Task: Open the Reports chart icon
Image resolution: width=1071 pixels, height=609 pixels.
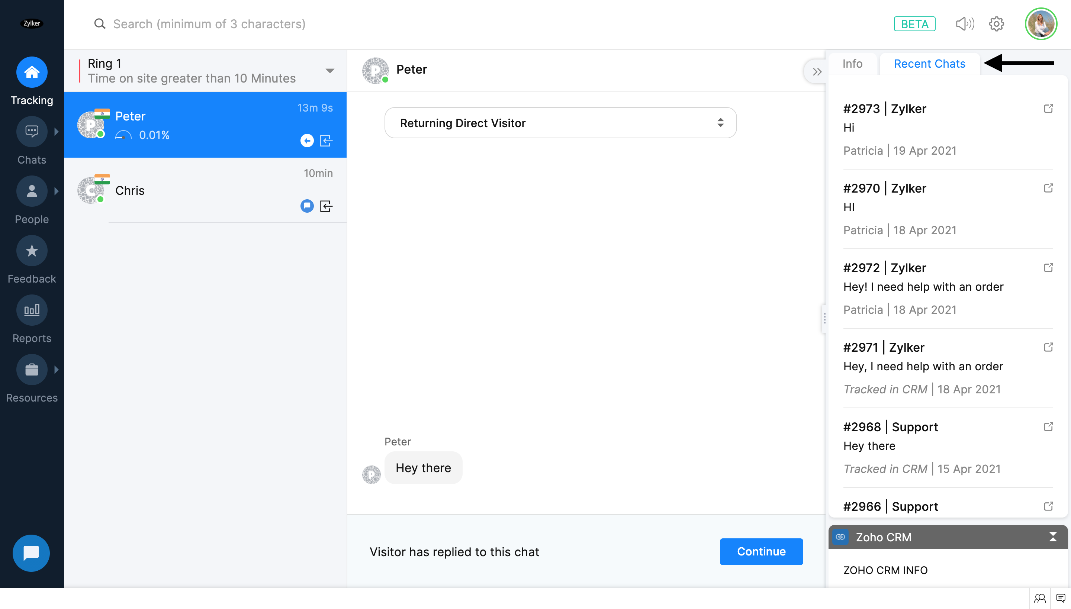Action: (x=32, y=310)
